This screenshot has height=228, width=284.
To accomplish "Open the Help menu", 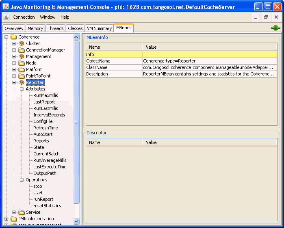I will pos(65,17).
